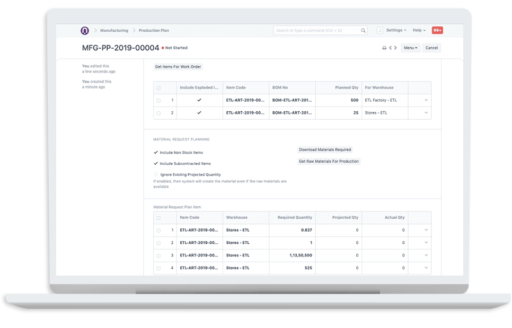Screen dimensions: 512x328
Task: Go to the next document arrow
Action: click(x=395, y=48)
